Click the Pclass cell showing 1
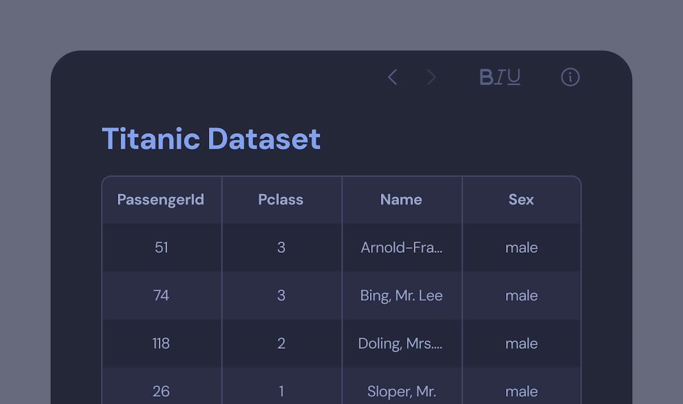This screenshot has height=404, width=683. 281,391
